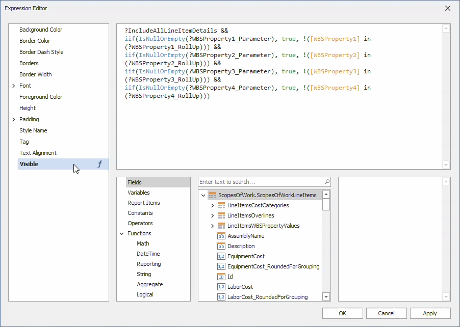460x327 pixels.
Task: Click the ScopesOfWork.ScopesOfWorkLineItems table icon
Action: (x=212, y=195)
